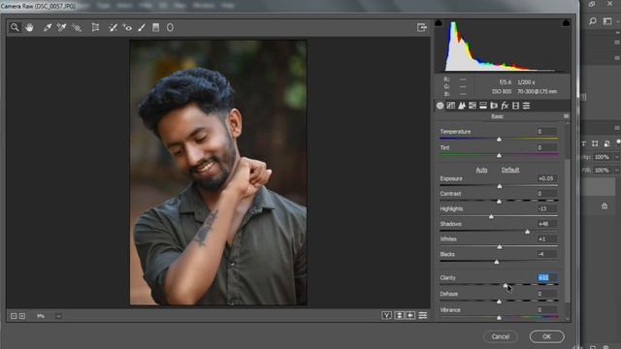Click the Auto tone link
The height and width of the screenshot is (349, 621).
pyautogui.click(x=481, y=170)
